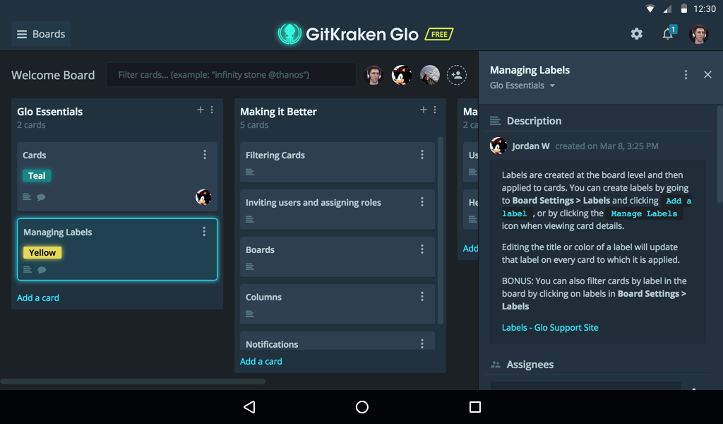Click the detail panel vertical scrollbar
This screenshot has width=723, height=424.
pos(719,155)
